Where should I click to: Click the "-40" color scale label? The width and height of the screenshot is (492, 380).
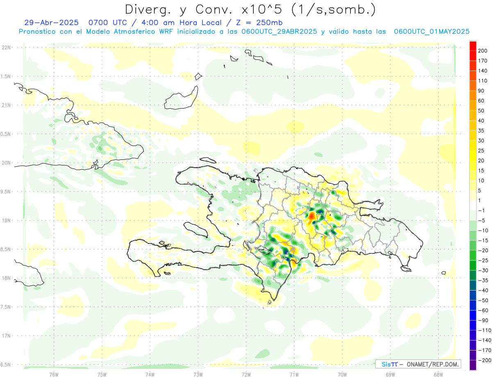tap(483, 290)
